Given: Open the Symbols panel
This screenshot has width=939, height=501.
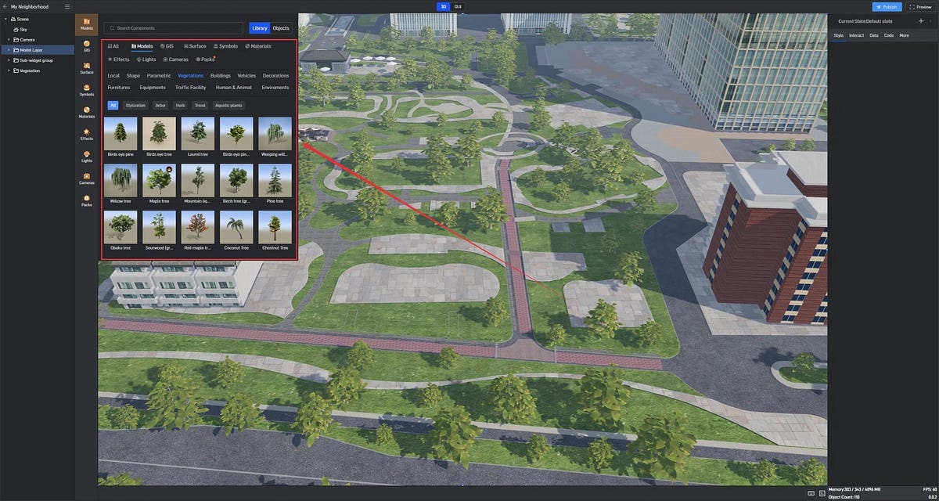Looking at the screenshot, I should pyautogui.click(x=86, y=91).
